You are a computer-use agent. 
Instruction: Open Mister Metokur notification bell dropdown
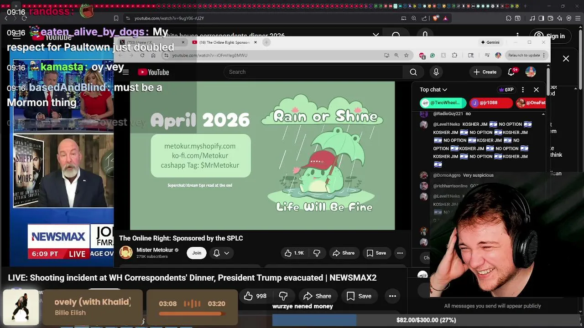coord(221,253)
